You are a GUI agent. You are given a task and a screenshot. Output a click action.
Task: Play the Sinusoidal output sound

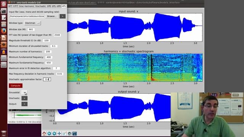click(x=24, y=92)
